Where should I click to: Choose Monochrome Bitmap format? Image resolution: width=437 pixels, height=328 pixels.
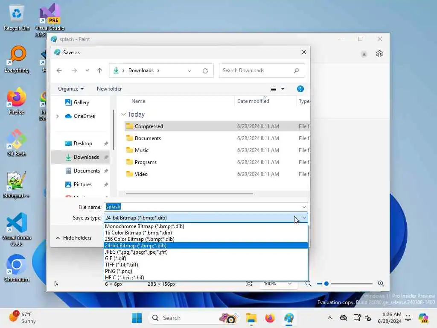[206, 226]
